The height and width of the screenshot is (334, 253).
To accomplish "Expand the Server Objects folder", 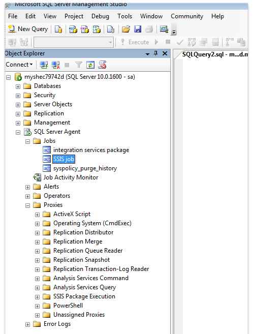I will [18, 105].
